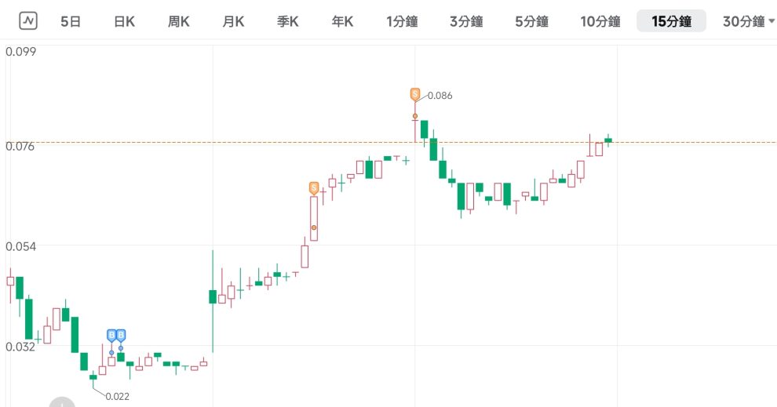Switch to the 3分鐘 interval

click(466, 21)
